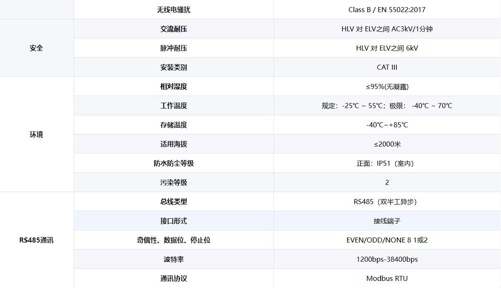Select the CAT III value cell
The height and width of the screenshot is (288, 501).
tap(387, 67)
